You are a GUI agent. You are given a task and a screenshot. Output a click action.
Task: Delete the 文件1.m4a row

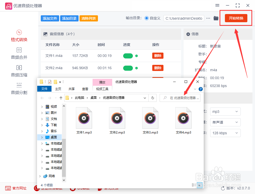[158, 56]
